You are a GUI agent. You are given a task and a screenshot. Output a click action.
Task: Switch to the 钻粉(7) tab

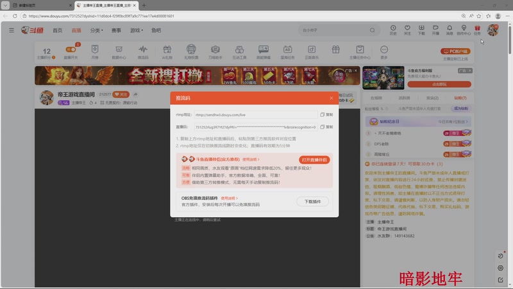460,98
